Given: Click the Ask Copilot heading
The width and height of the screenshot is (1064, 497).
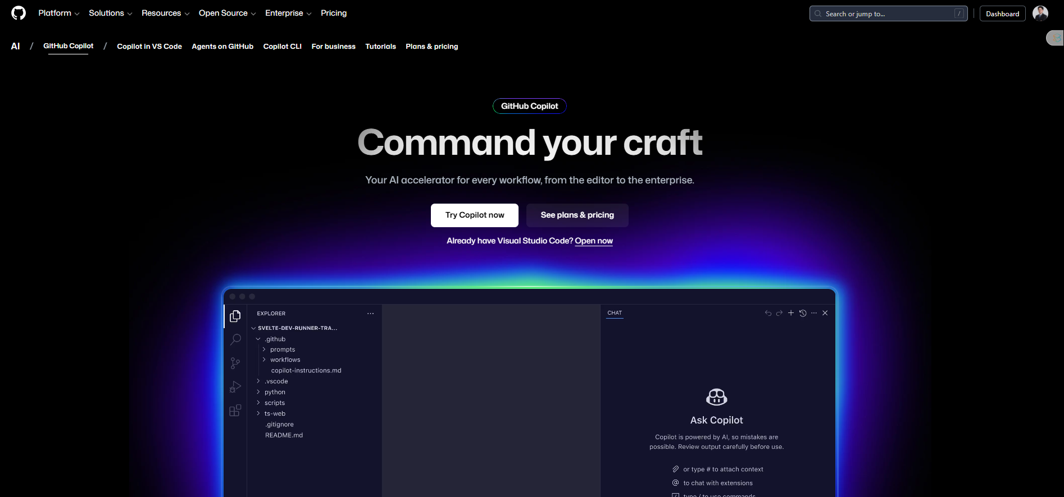Looking at the screenshot, I should (x=717, y=420).
